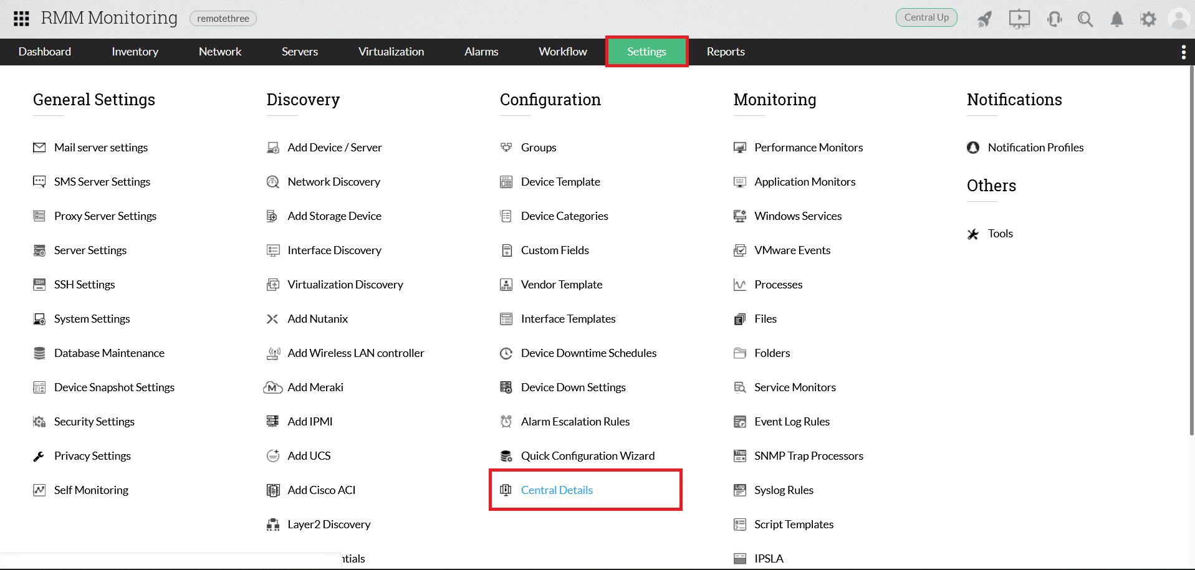Switch to the Dashboard tab
Image resolution: width=1195 pixels, height=570 pixels.
pos(45,52)
